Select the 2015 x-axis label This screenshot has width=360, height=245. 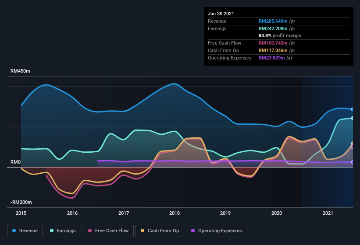pyautogui.click(x=21, y=213)
